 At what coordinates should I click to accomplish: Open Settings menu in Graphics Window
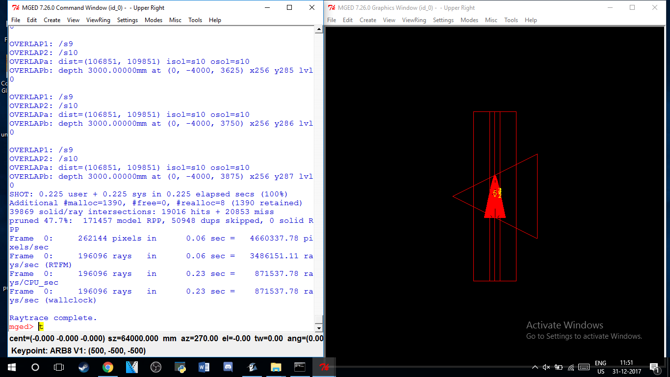[x=443, y=20]
